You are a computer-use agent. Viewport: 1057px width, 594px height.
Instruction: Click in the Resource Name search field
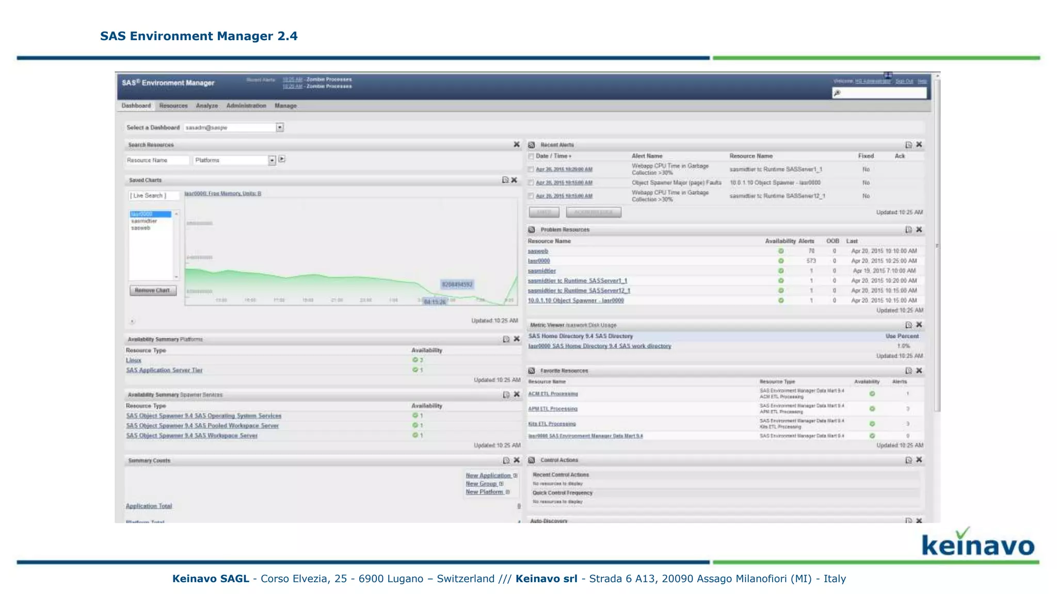click(x=157, y=160)
